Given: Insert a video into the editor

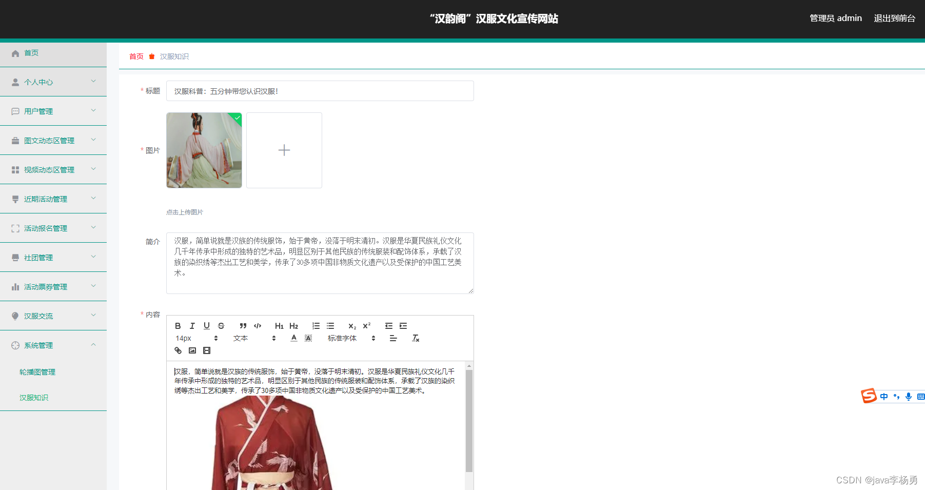Looking at the screenshot, I should [207, 350].
